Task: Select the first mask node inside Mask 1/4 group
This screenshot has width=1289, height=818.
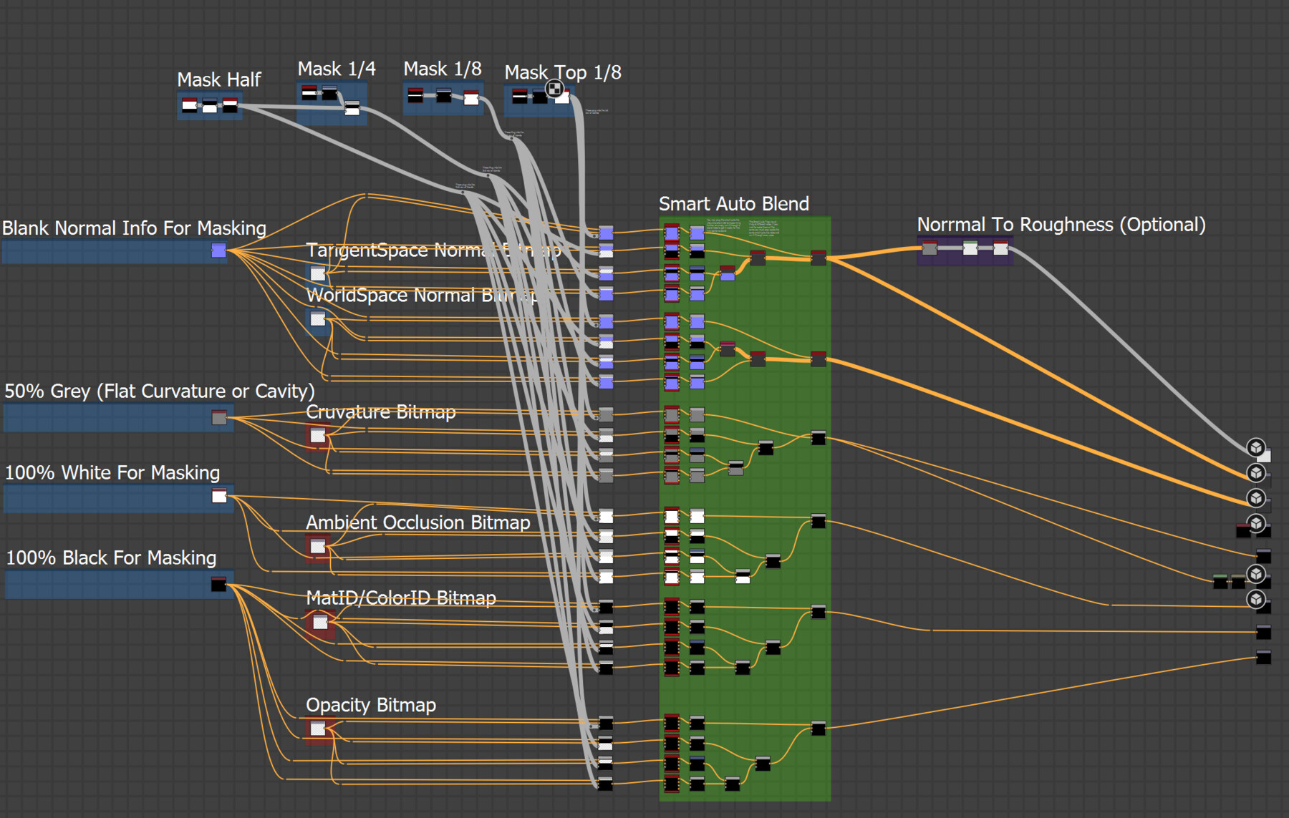Action: coord(309,92)
